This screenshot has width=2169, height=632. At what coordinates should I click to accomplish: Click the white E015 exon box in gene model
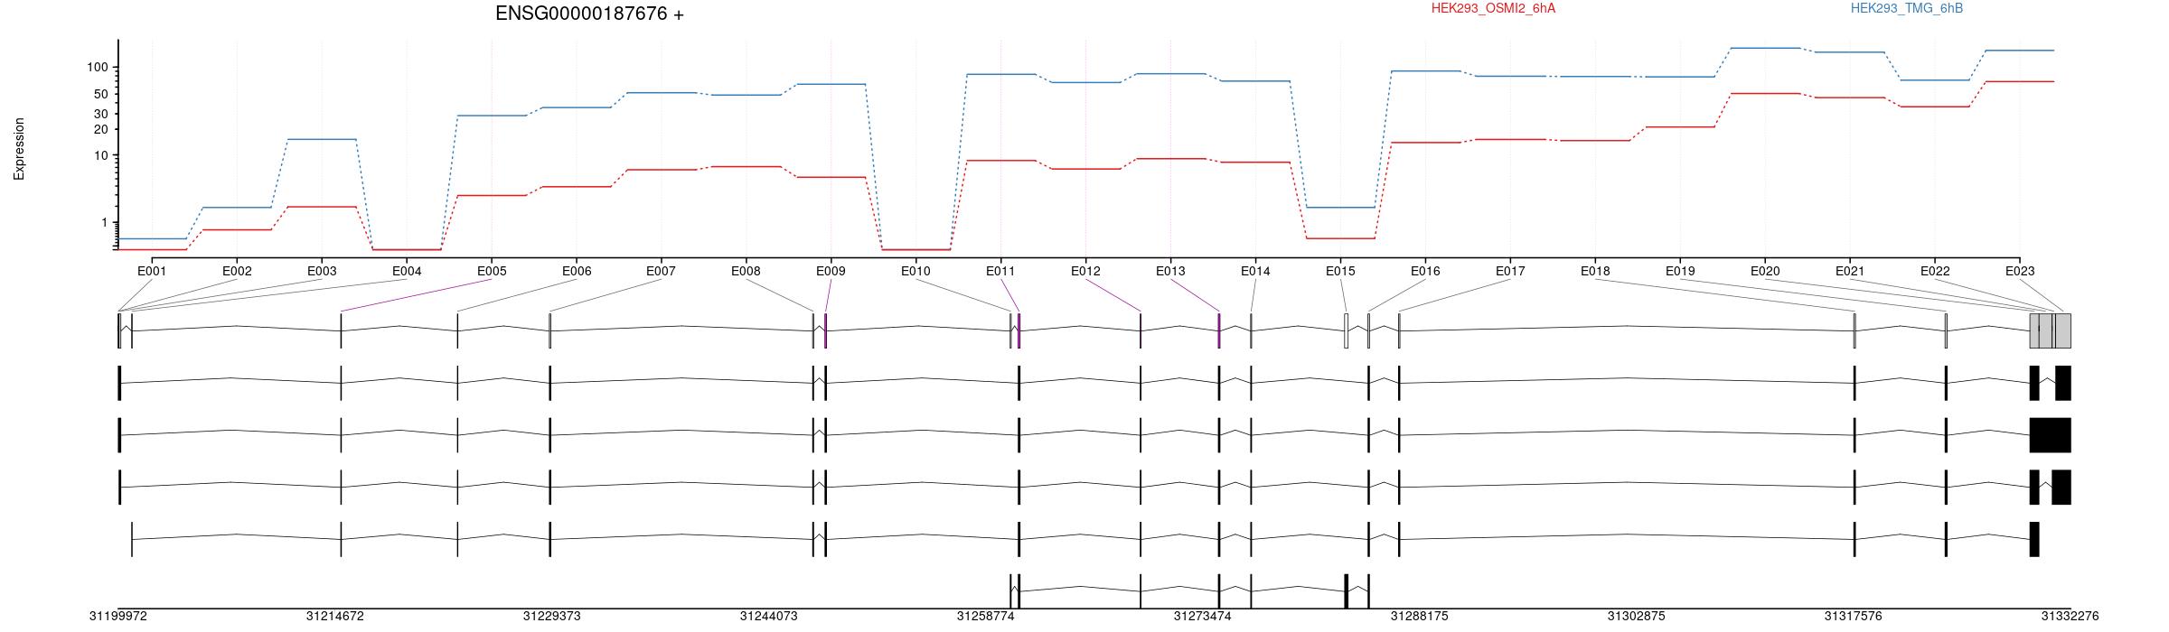point(1347,330)
